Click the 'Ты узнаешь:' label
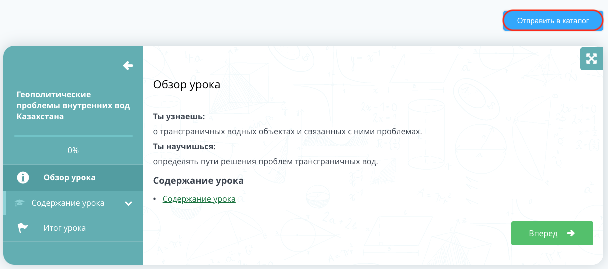The width and height of the screenshot is (608, 269). click(x=179, y=116)
